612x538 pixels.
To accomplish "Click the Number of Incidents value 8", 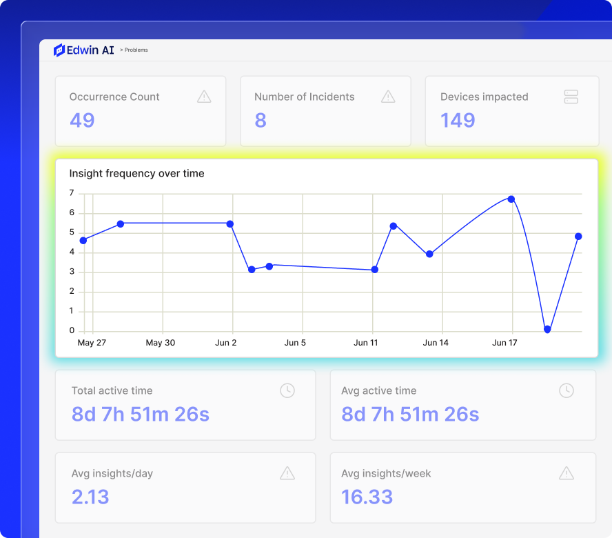I will pyautogui.click(x=261, y=120).
